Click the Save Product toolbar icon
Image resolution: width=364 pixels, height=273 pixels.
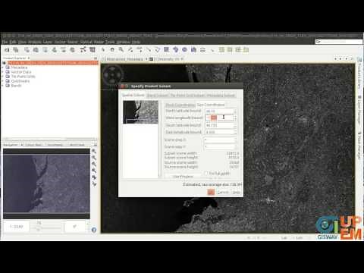16,50
